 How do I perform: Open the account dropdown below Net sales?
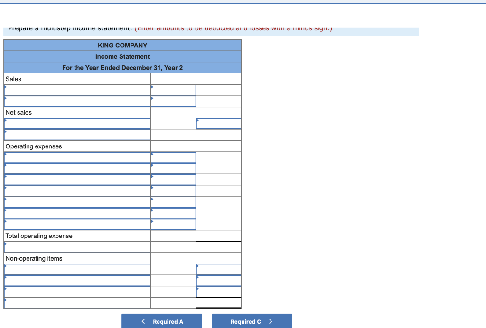click(77, 124)
